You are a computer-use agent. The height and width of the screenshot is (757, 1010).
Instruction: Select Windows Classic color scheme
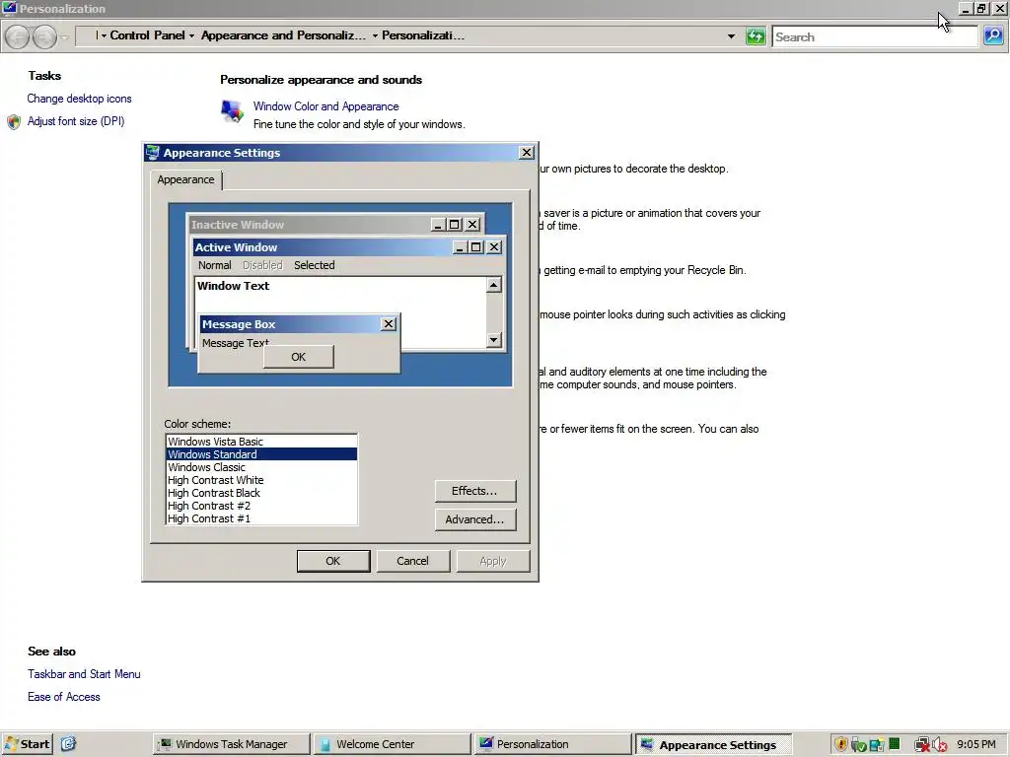[261, 467]
